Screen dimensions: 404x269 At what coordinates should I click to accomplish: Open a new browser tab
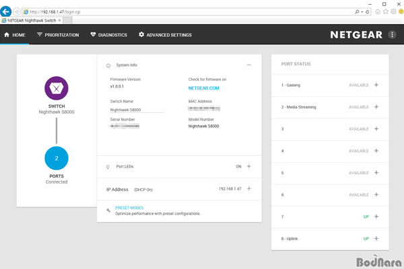67,20
